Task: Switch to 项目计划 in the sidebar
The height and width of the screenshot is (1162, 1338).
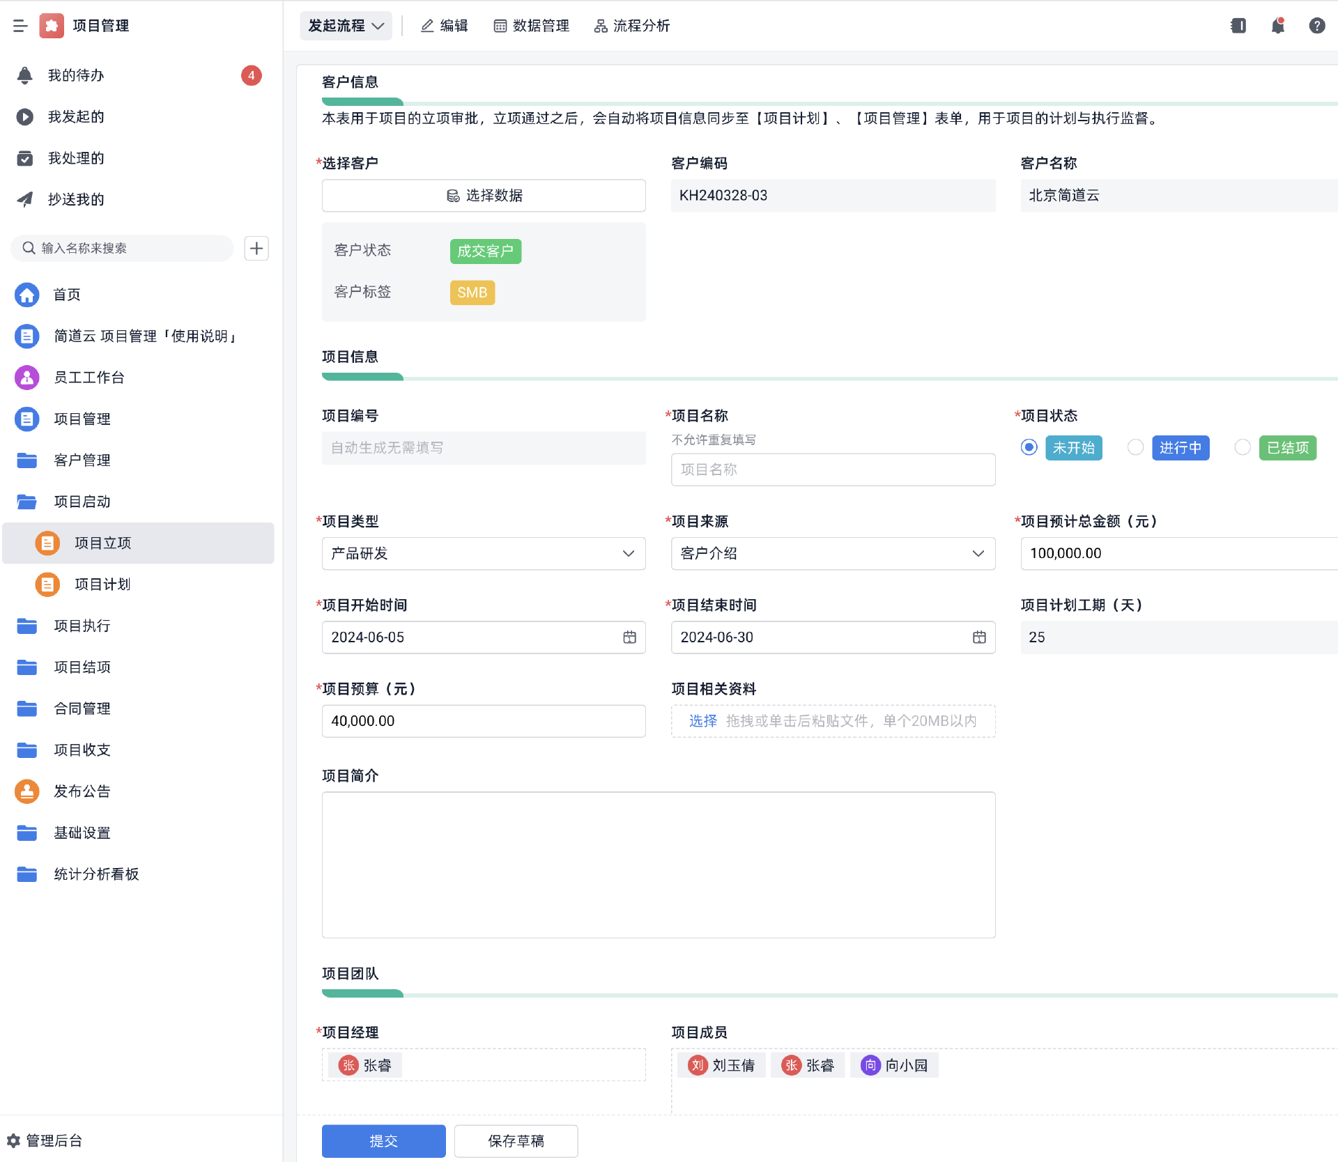Action: [x=102, y=584]
